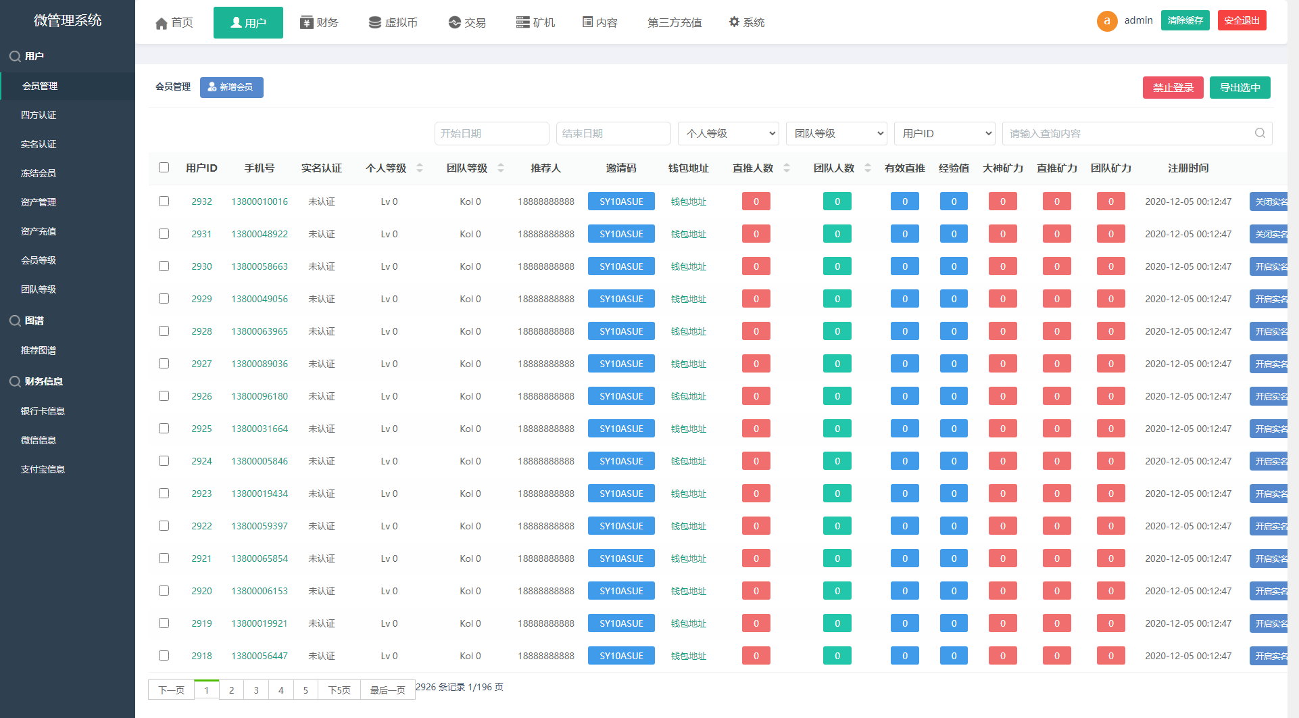Screen dimensions: 1299x718
Task: Click the 清除缓存 button
Action: [1185, 20]
